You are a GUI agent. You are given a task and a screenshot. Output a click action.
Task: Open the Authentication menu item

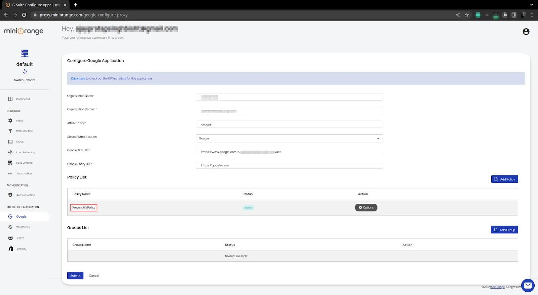(x=26, y=195)
